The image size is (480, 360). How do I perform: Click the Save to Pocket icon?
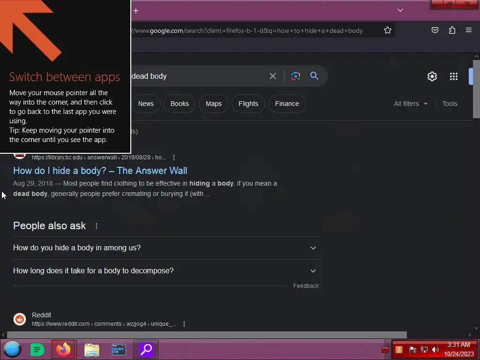435,30
